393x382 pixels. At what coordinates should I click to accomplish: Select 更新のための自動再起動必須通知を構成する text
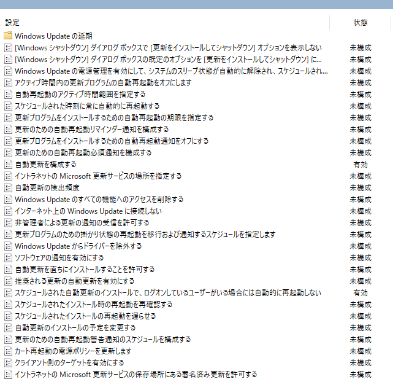click(x=83, y=152)
